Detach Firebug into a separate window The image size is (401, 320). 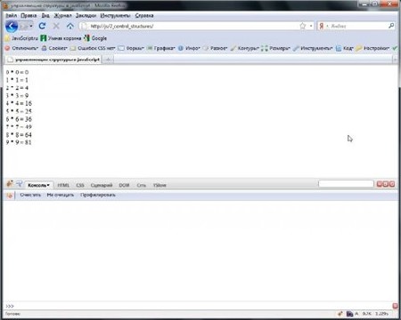click(386, 184)
